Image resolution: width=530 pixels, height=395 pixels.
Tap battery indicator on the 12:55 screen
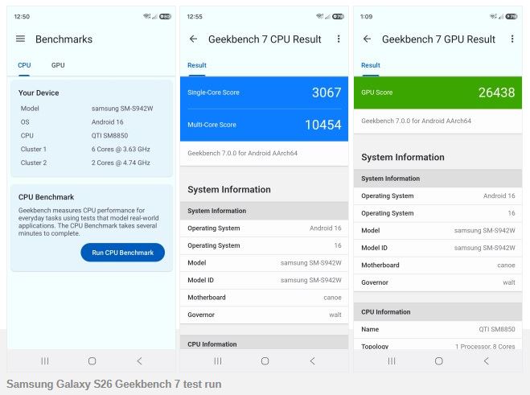pyautogui.click(x=338, y=16)
